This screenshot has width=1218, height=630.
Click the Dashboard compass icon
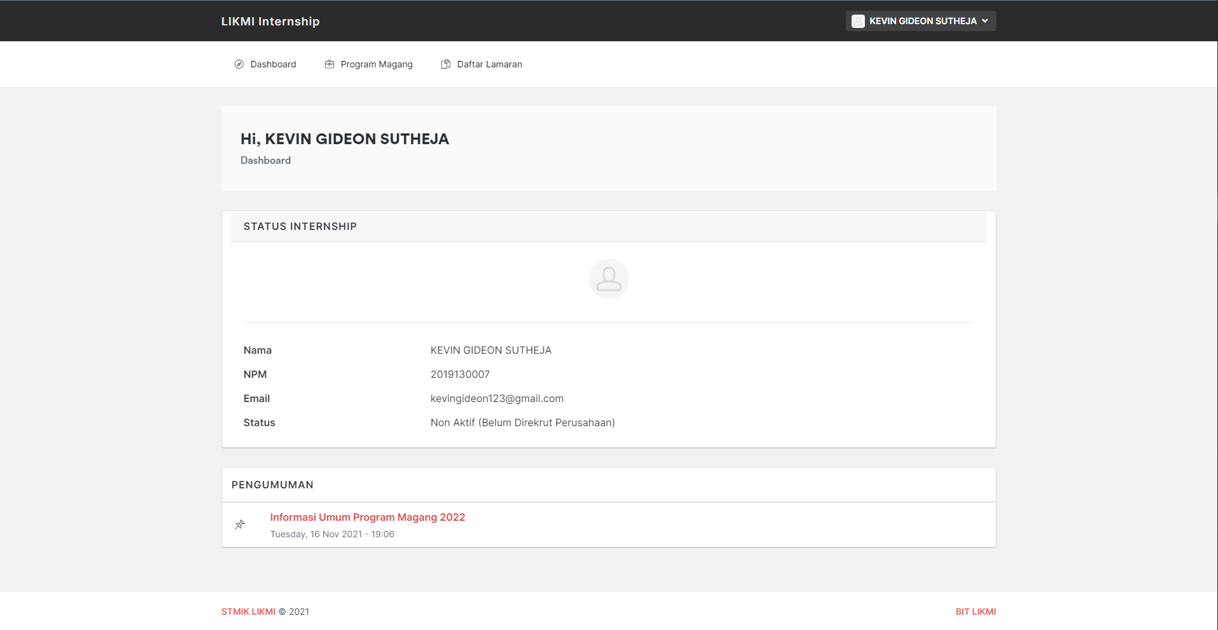coord(239,64)
